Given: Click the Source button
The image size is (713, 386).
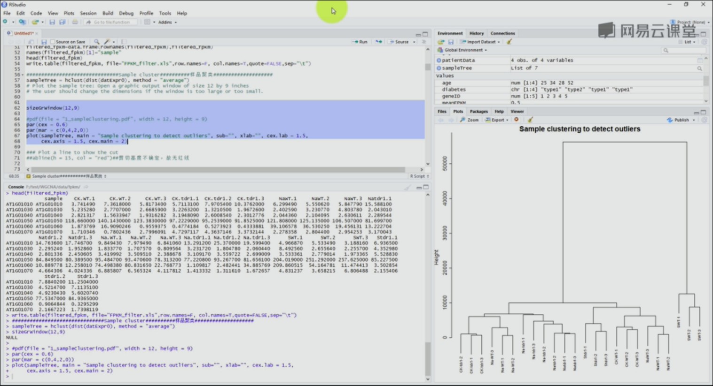Looking at the screenshot, I should click(399, 42).
